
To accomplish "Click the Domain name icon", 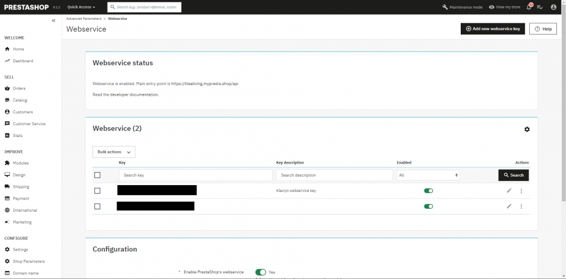I will [x=7, y=273].
